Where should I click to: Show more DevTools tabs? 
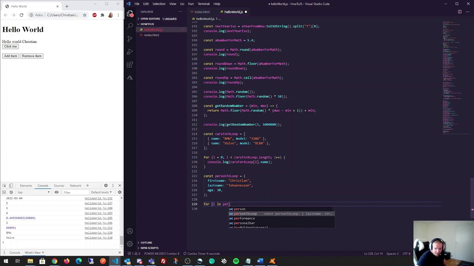(x=87, y=185)
